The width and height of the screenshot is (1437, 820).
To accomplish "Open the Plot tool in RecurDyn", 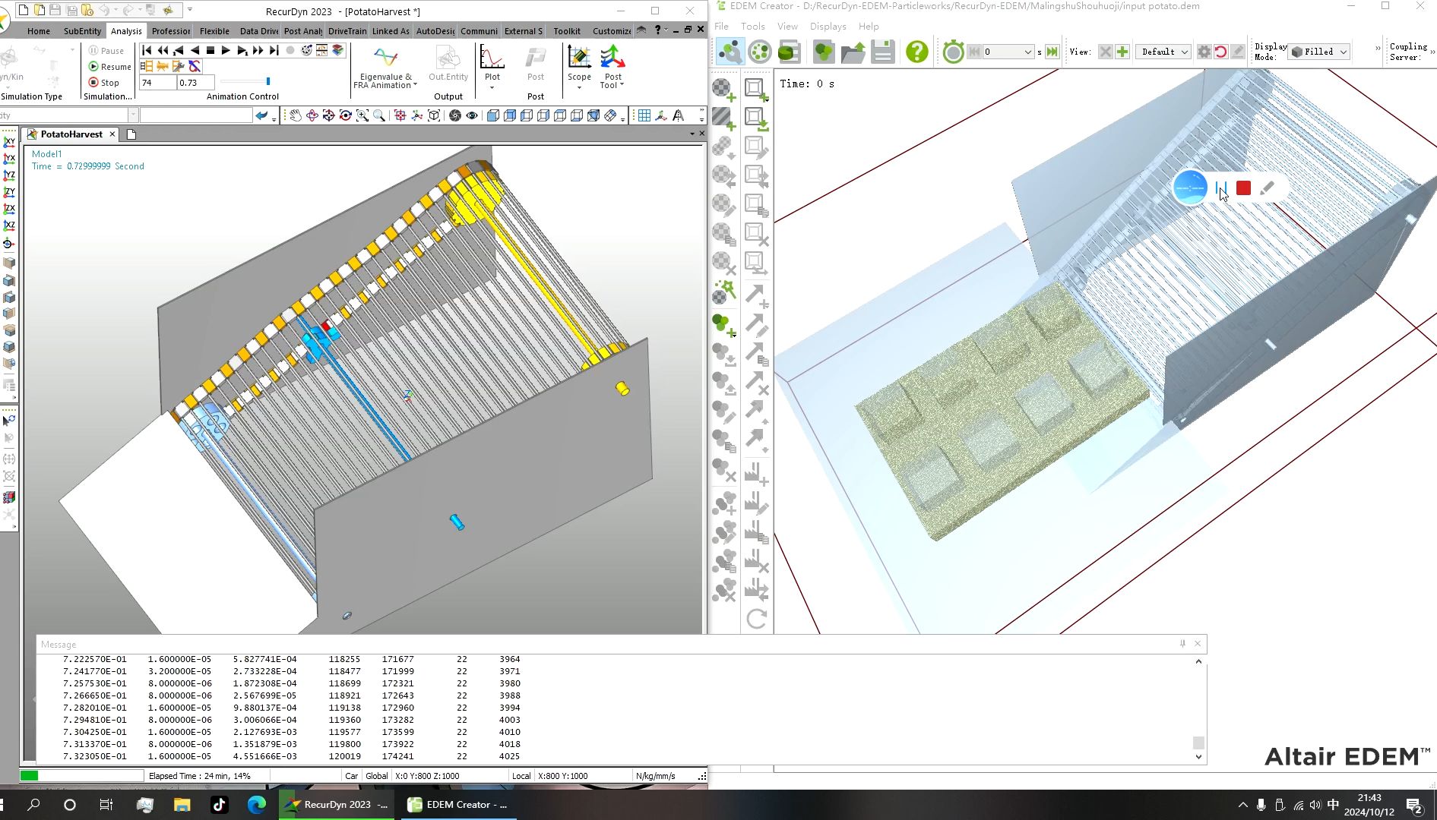I will (x=492, y=62).
